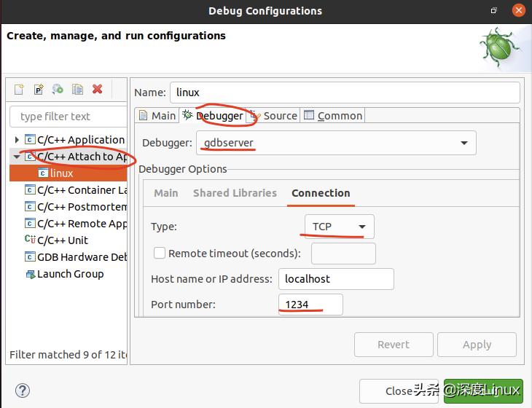Enable the Remote timeout checkbox
The height and width of the screenshot is (408, 532).
(x=160, y=254)
